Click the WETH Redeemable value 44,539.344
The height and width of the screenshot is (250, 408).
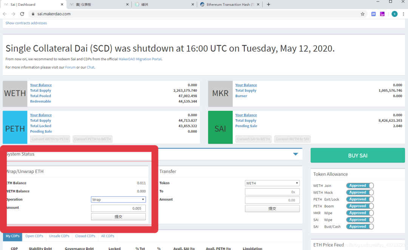click(x=188, y=101)
